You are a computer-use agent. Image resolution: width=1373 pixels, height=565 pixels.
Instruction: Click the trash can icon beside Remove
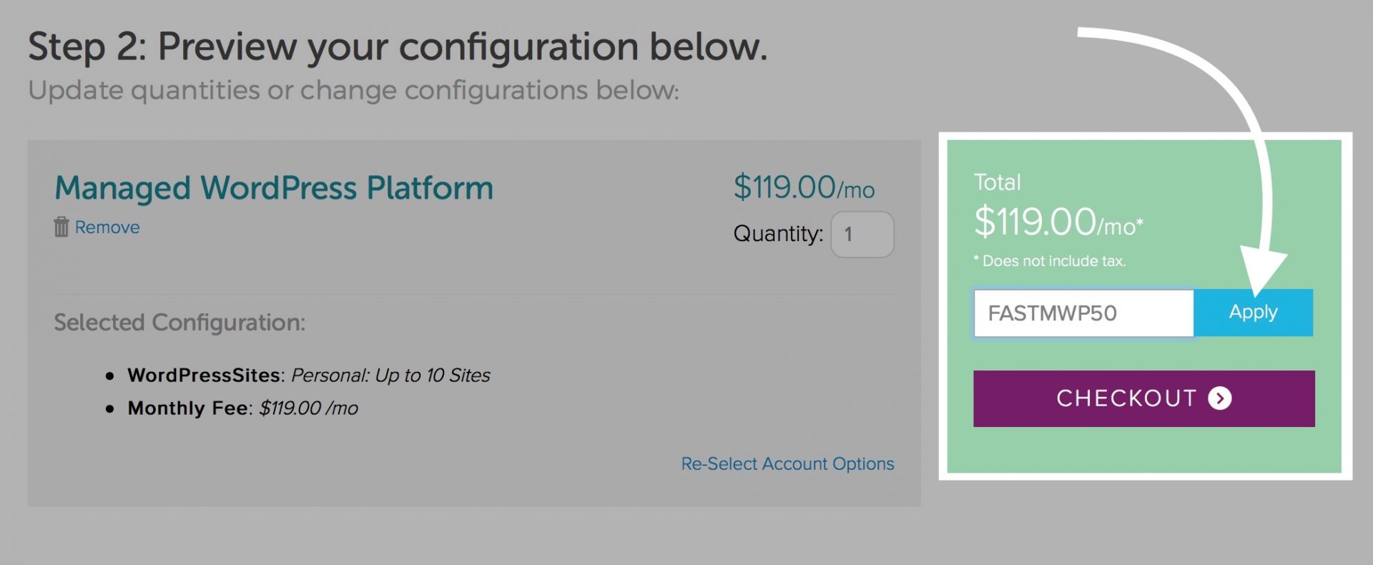[x=61, y=227]
